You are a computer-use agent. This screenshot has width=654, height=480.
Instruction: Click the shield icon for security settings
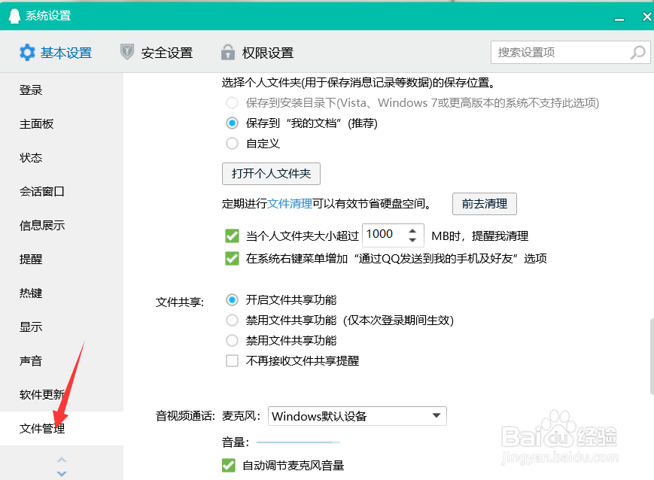126,52
